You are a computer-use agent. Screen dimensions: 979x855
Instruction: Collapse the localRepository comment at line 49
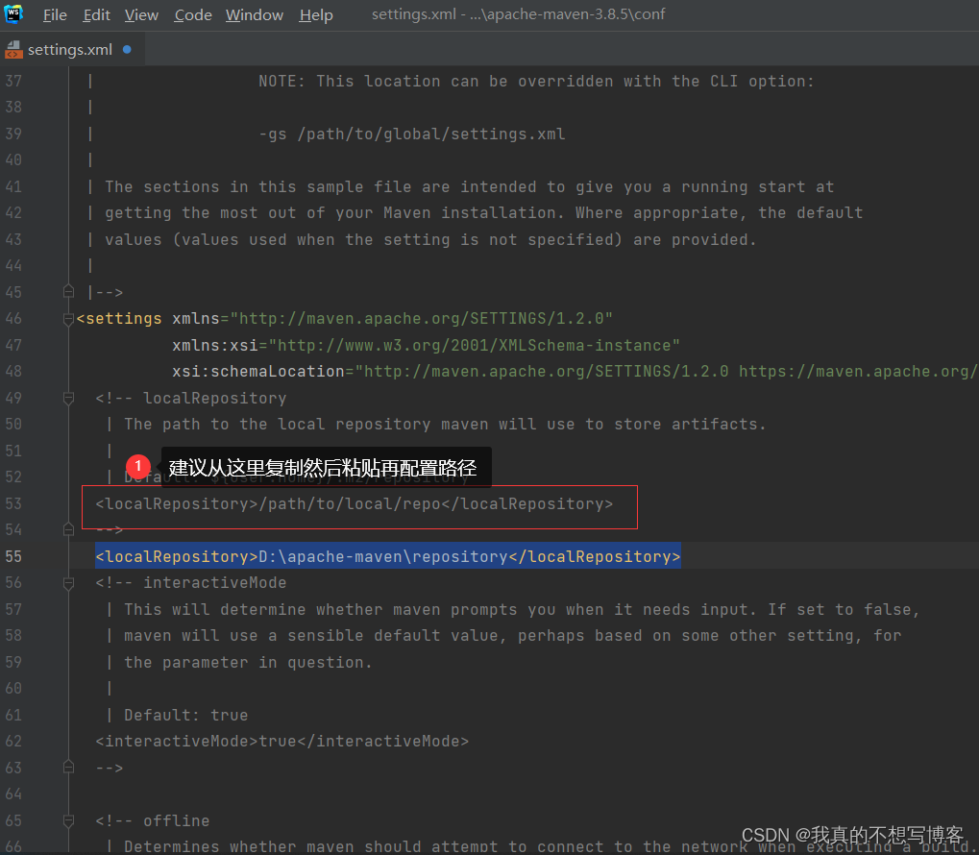point(68,398)
